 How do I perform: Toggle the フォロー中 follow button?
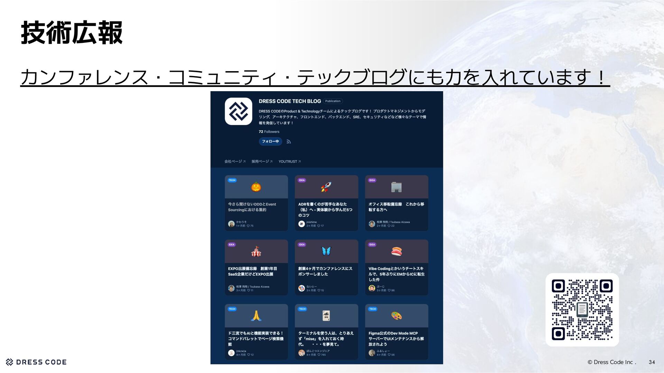point(270,142)
